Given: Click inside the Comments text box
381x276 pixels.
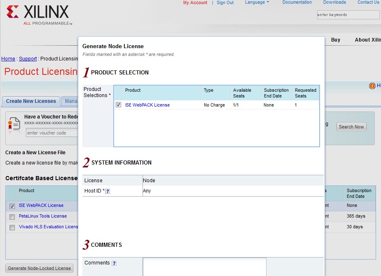Looking at the screenshot, I should (205, 267).
